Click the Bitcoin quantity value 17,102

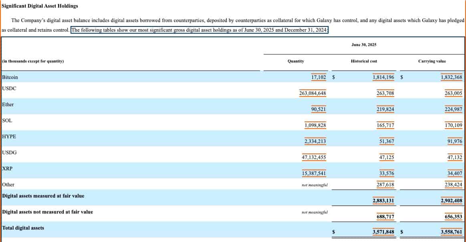tap(319, 77)
